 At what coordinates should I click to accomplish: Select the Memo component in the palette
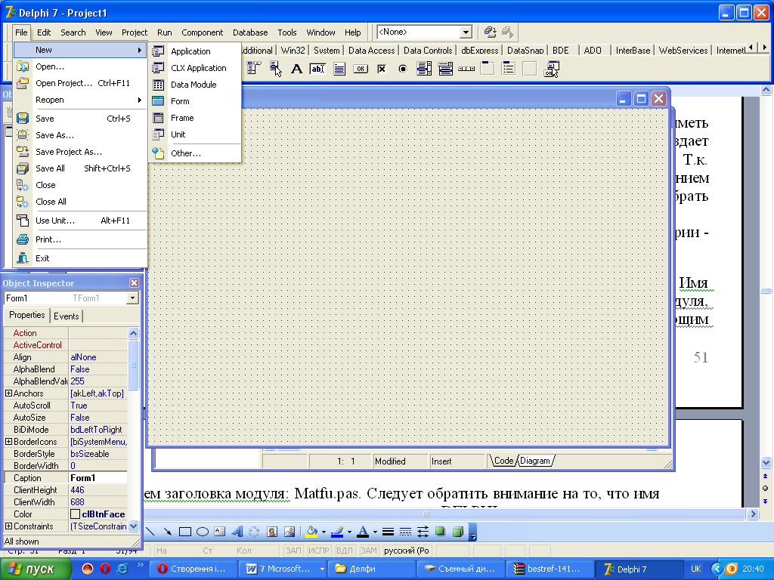pyautogui.click(x=339, y=69)
